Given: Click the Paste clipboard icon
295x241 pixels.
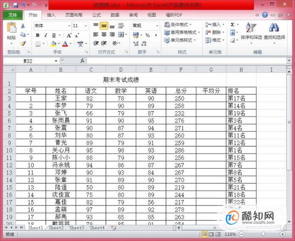Looking at the screenshot, I should pos(12,27).
